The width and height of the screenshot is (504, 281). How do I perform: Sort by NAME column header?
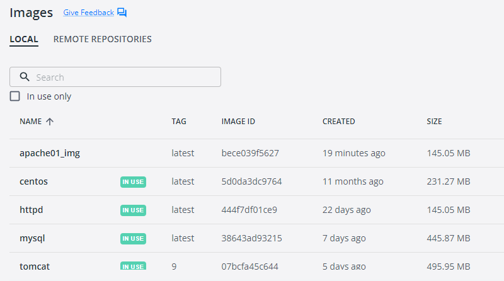(x=30, y=122)
